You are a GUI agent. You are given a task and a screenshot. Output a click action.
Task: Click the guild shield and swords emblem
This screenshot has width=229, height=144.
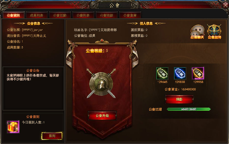pyautogui.click(x=101, y=83)
